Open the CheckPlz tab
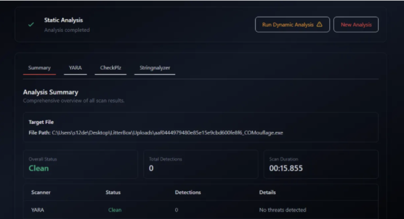Screen dimensions: 404x219 [110, 68]
